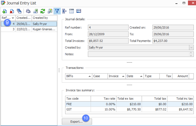Click the Notes field scroll stepper
This screenshot has height=126, width=196.
pyautogui.click(x=191, y=54)
